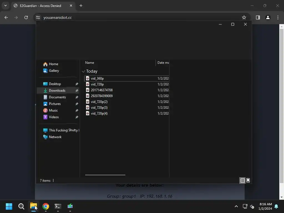The height and width of the screenshot is (213, 284).
Task: Select the vid_360p file
Action: pyautogui.click(x=126, y=78)
